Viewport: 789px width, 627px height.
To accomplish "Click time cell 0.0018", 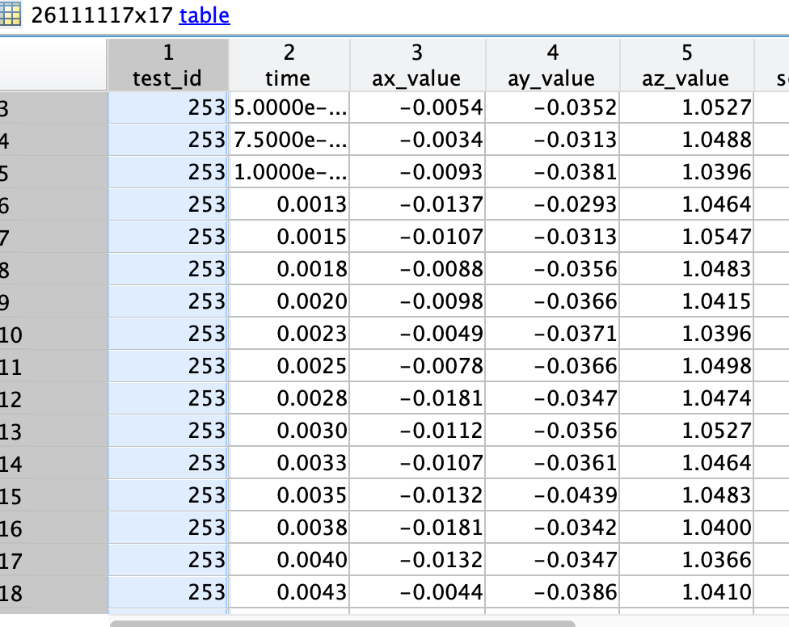I will point(289,269).
